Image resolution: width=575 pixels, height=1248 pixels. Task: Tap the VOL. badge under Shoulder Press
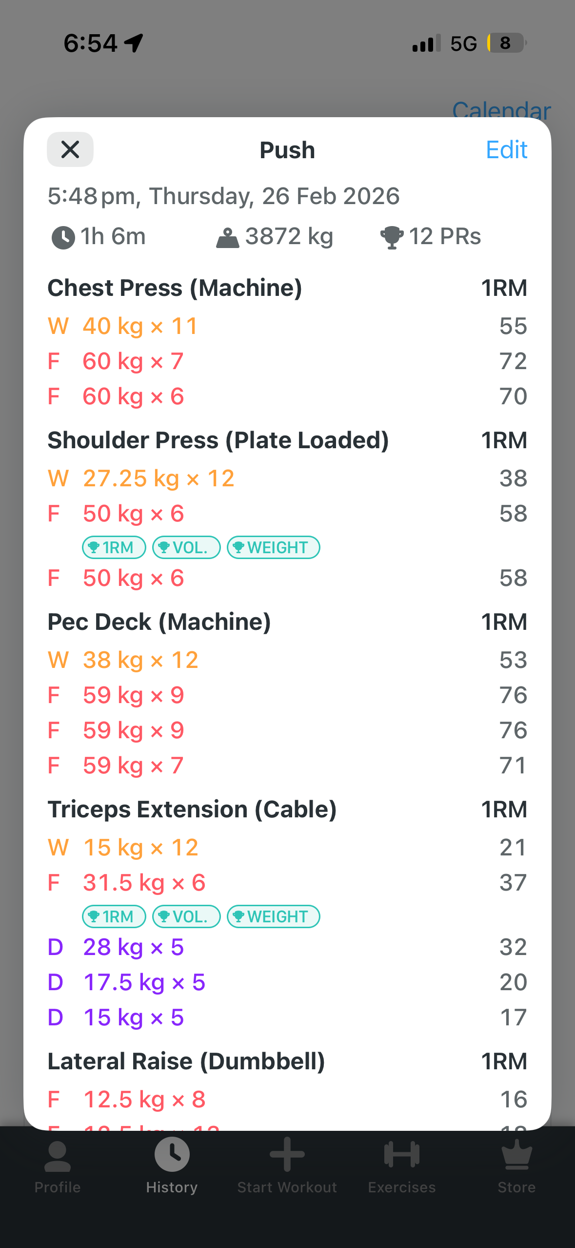(186, 547)
